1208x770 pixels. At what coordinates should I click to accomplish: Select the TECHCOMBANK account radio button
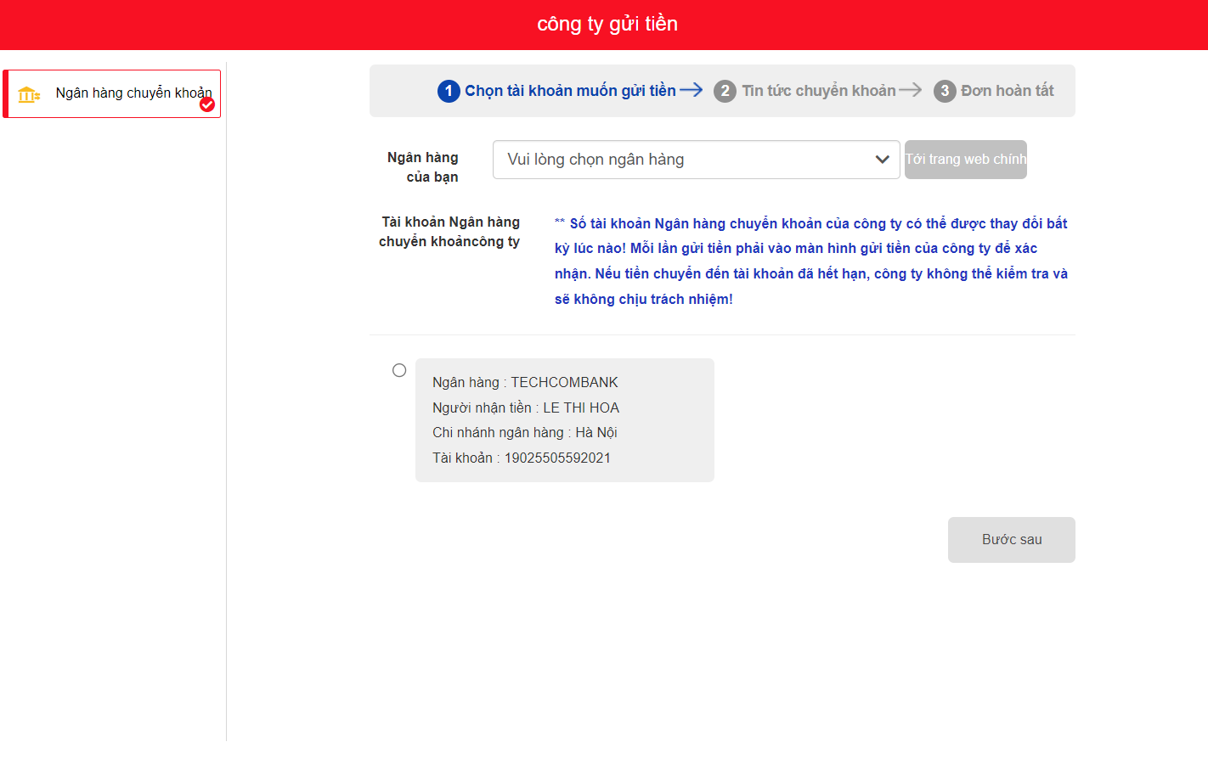coord(399,370)
